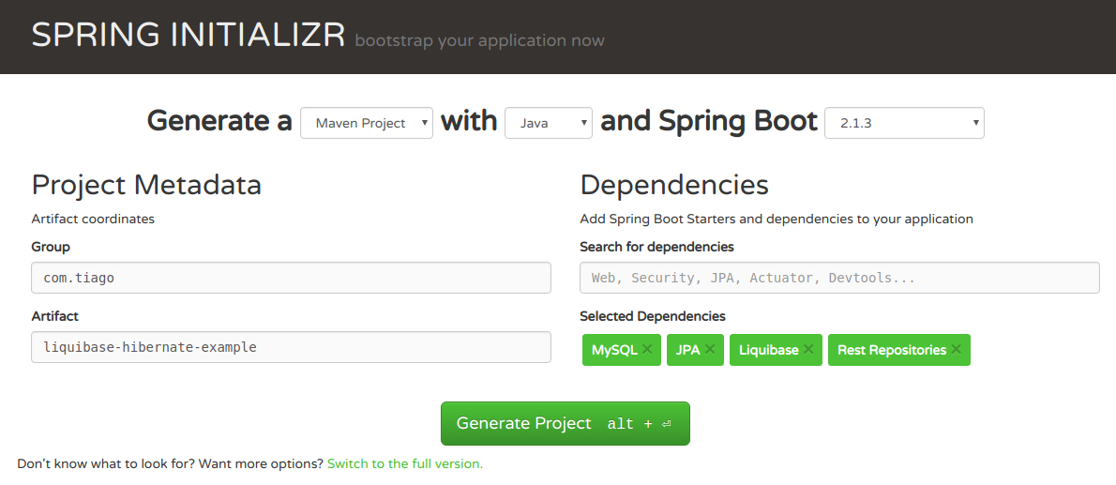Click the Liquibase dependency tag label

(769, 350)
